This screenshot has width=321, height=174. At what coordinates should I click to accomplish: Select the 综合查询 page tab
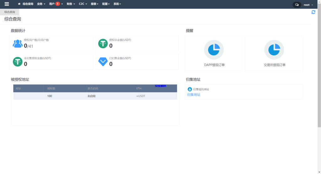tap(10, 12)
